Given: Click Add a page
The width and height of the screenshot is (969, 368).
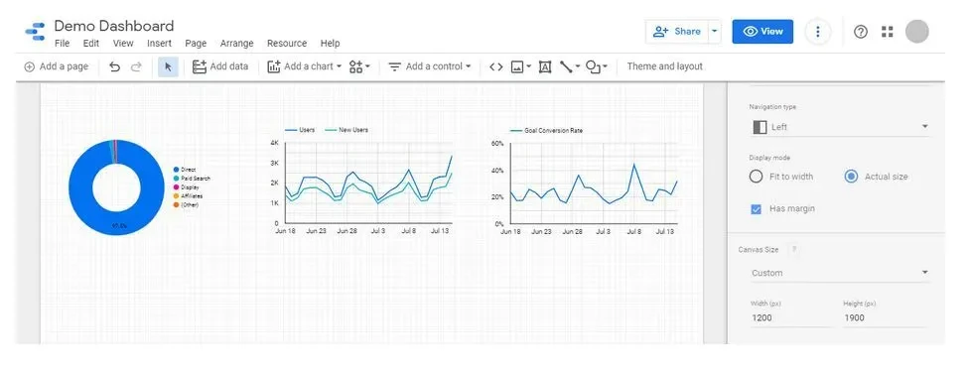Looking at the screenshot, I should pos(57,66).
